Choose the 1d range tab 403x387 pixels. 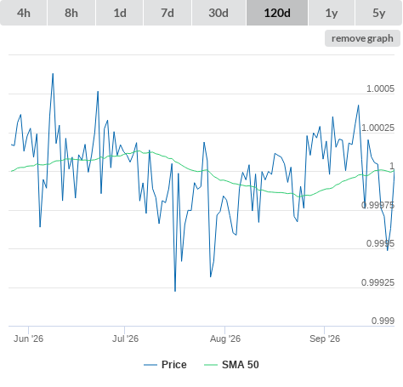(x=120, y=13)
